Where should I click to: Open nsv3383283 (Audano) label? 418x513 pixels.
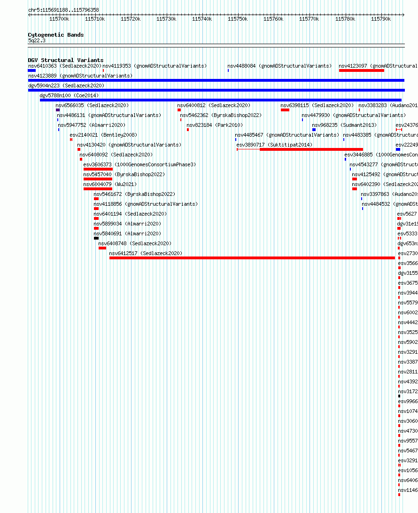pyautogui.click(x=388, y=105)
